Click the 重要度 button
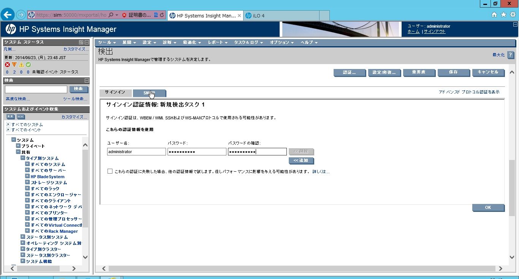Screen dimensions: 519x279 pyautogui.click(x=419, y=72)
